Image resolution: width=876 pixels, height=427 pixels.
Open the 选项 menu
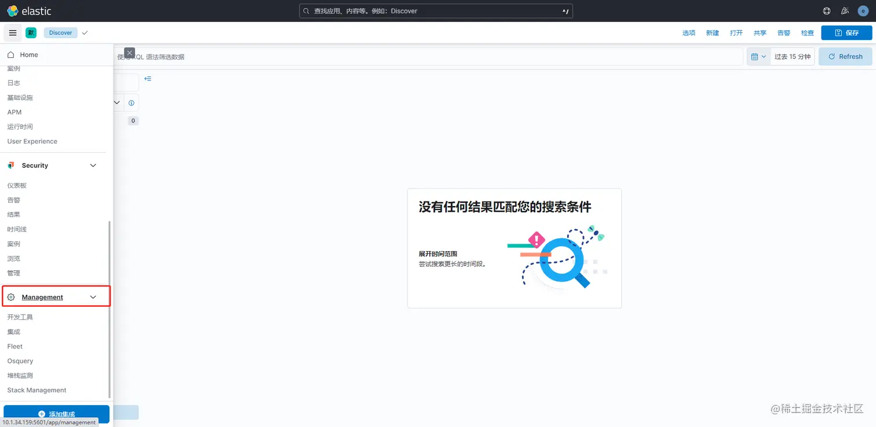[689, 33]
